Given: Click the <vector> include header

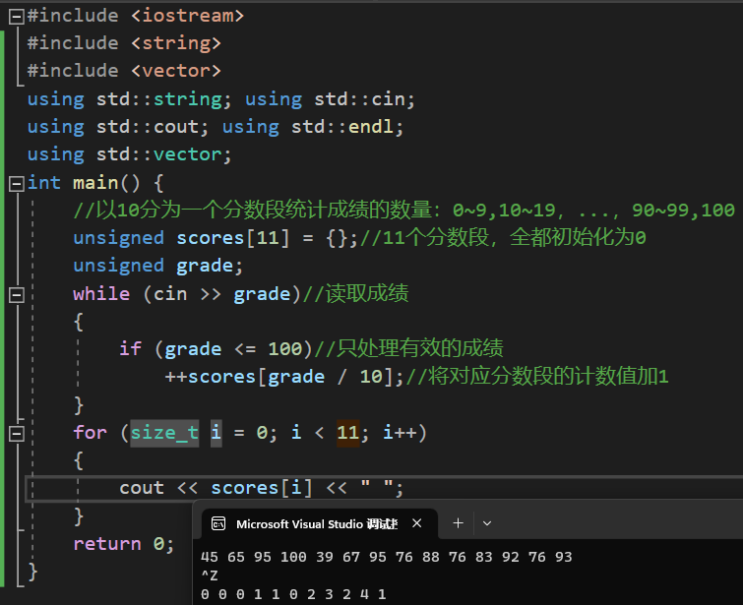Looking at the screenshot, I should click(x=175, y=71).
